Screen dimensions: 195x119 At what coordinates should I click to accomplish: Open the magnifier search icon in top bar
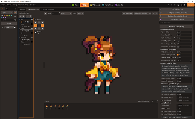click(185, 5)
